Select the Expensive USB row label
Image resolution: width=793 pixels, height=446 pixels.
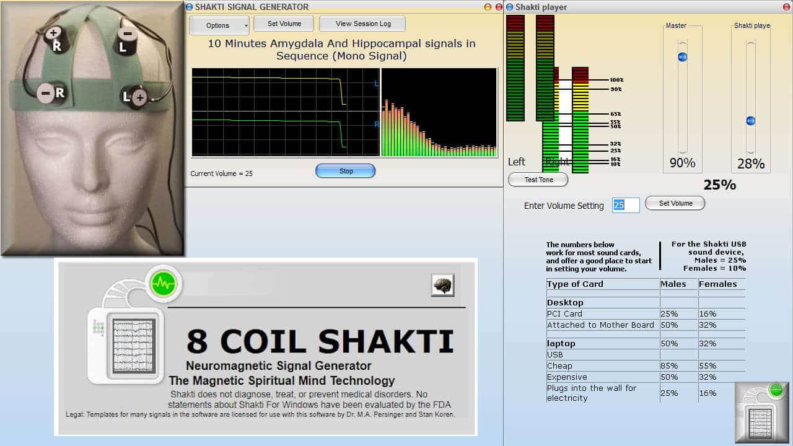(x=567, y=377)
